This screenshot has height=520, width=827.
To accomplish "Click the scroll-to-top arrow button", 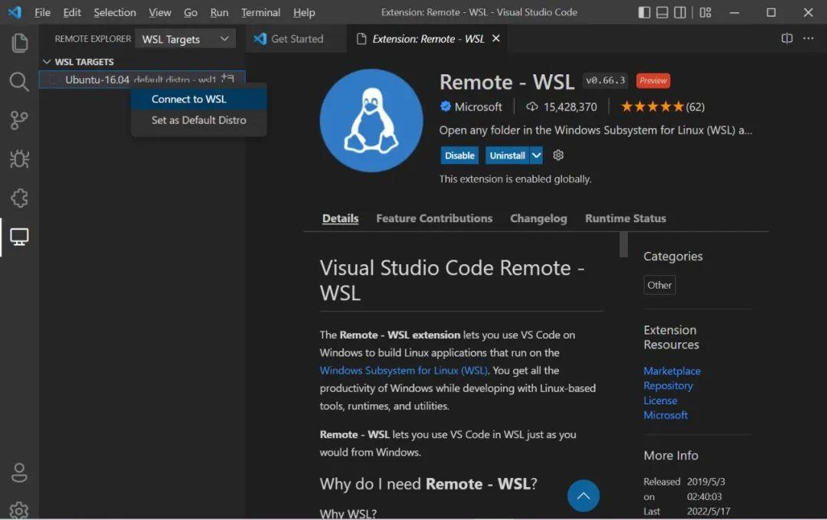I will pos(583,496).
